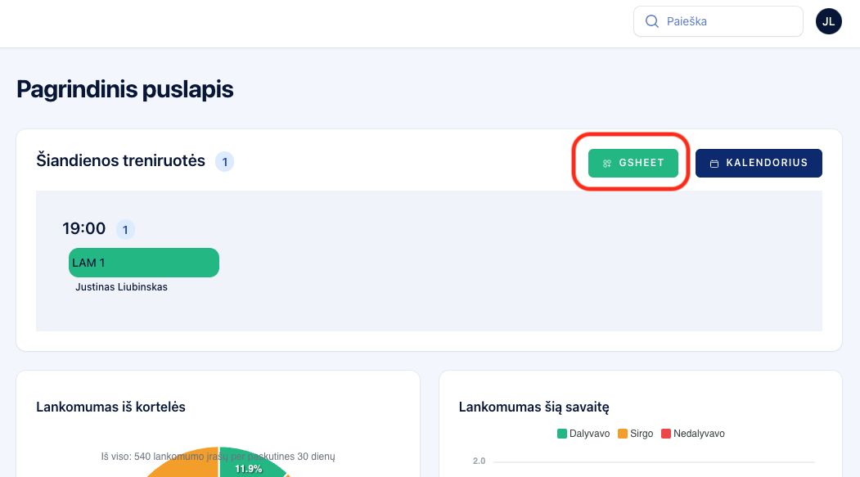Viewport: 860px width, 477px height.
Task: Click the count badge next to 19:00
Action: click(x=125, y=230)
